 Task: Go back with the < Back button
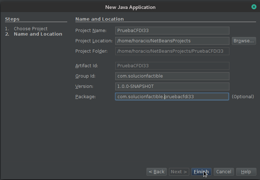tap(156, 172)
